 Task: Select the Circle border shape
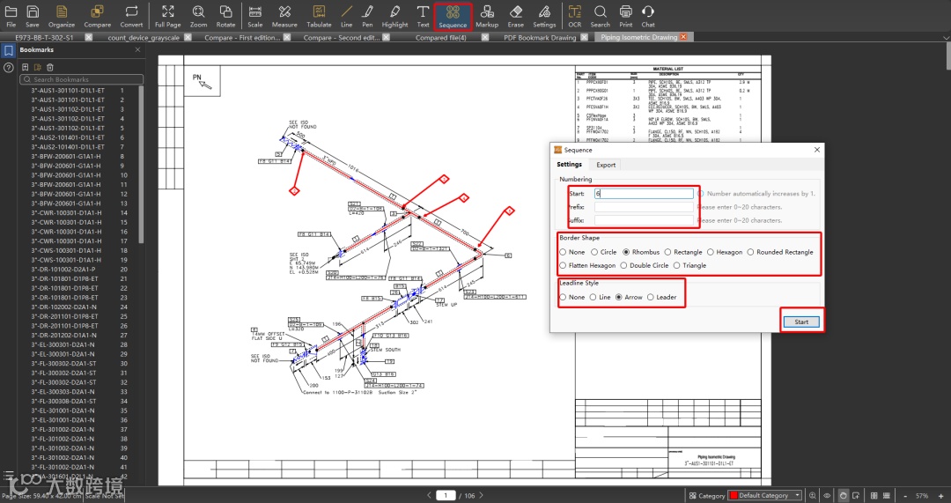(603, 252)
